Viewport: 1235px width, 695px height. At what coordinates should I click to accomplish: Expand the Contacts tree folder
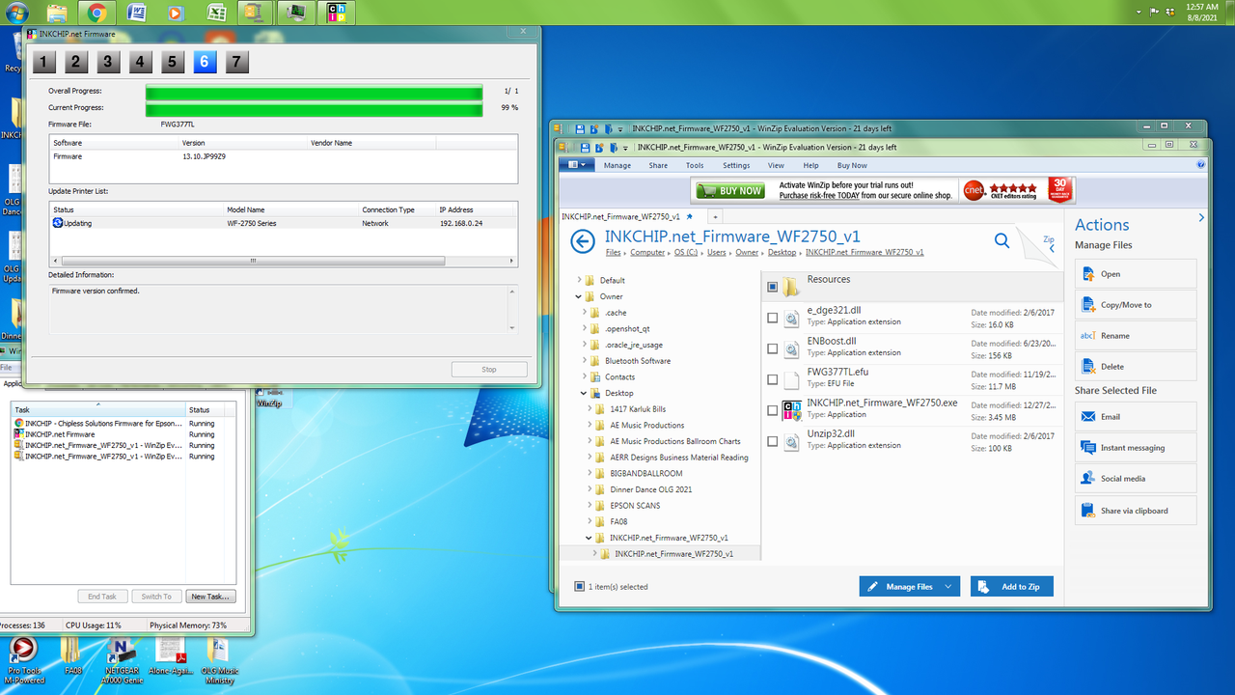tap(584, 376)
